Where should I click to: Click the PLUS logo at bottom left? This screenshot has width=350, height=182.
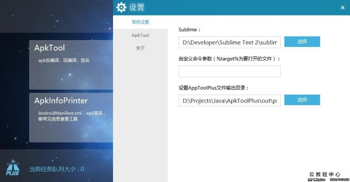[12, 168]
